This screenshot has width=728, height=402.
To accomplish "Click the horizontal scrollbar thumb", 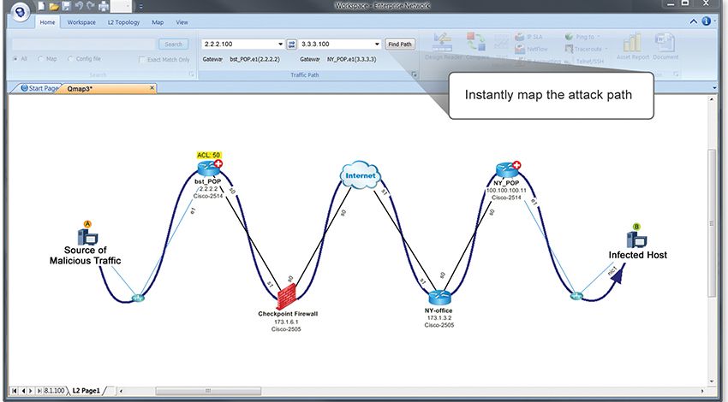I will click(208, 391).
